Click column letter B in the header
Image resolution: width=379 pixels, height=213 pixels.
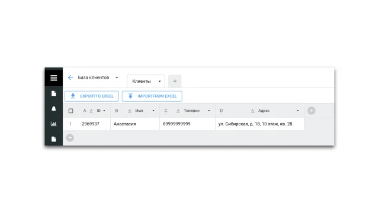click(117, 111)
